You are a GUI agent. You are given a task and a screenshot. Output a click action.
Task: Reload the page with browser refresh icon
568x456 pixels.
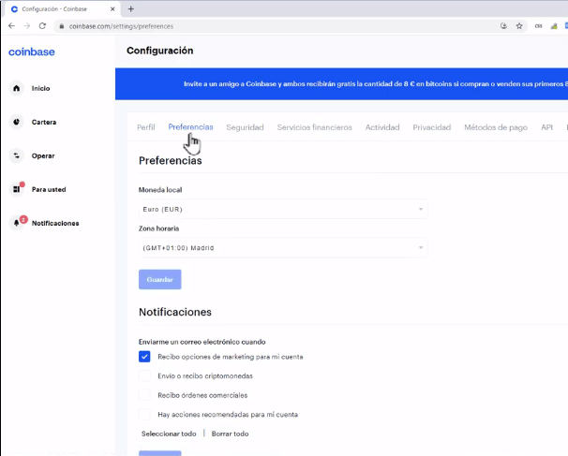[x=42, y=26]
